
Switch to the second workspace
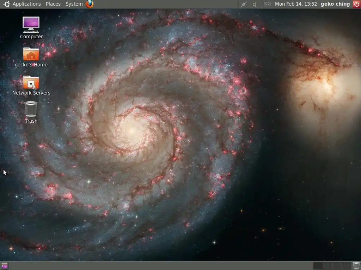[328, 266]
